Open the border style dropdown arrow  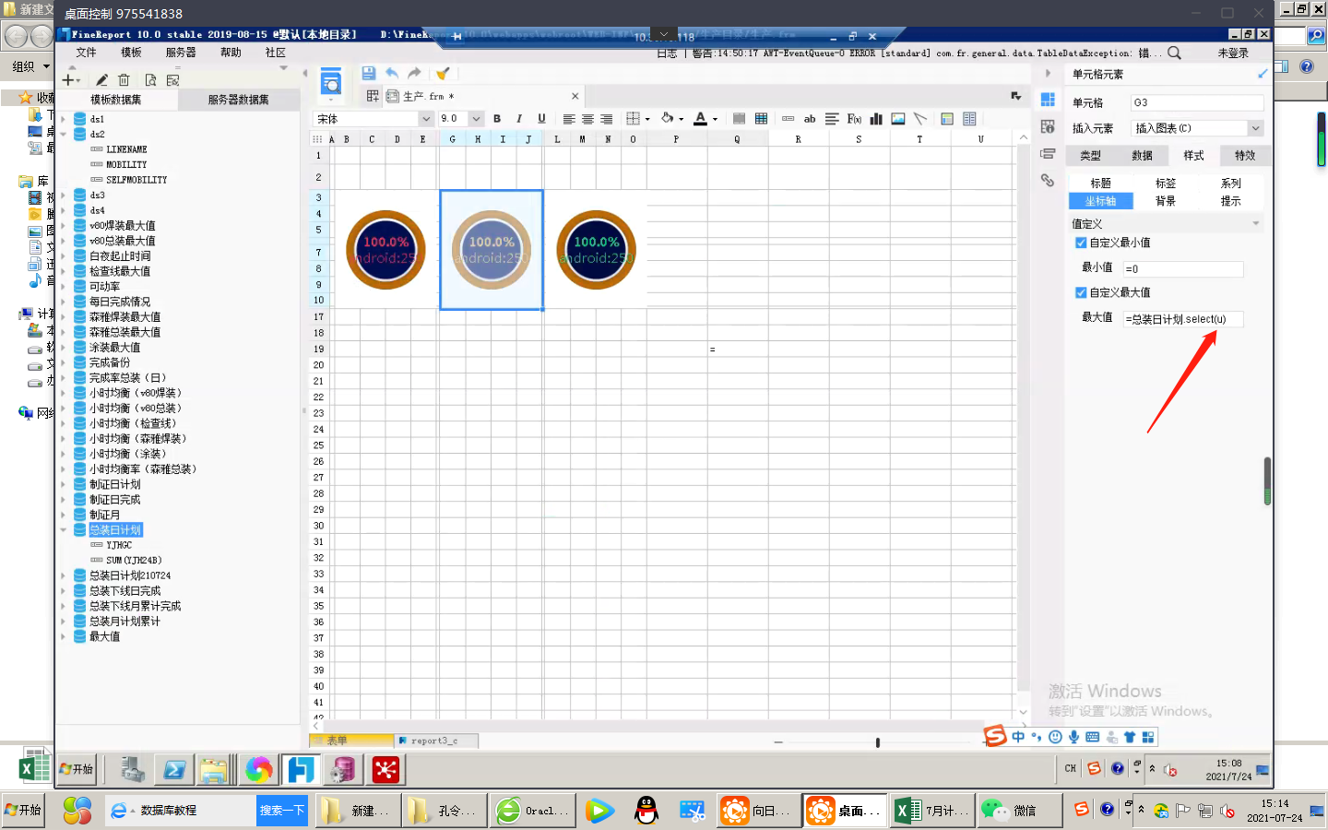647,119
